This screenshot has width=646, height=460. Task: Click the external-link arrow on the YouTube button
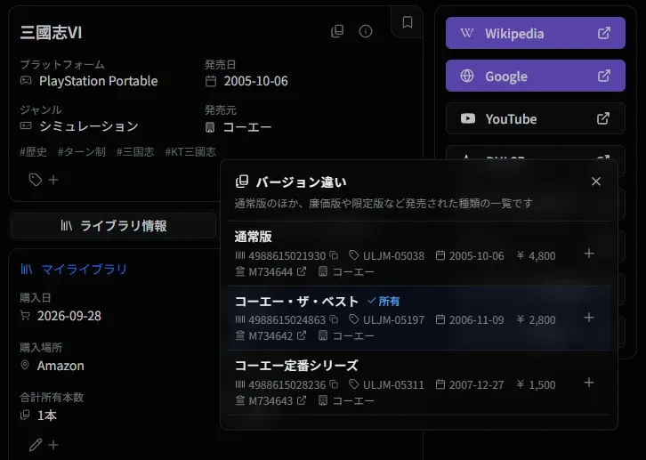603,118
